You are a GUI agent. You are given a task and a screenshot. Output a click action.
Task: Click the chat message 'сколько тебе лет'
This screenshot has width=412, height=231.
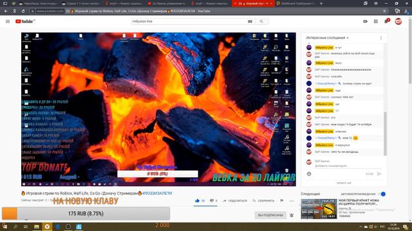point(342,97)
